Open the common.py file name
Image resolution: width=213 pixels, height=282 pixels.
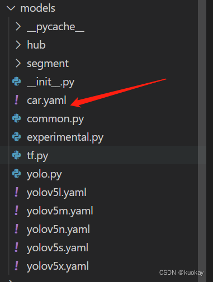pyautogui.click(x=55, y=119)
